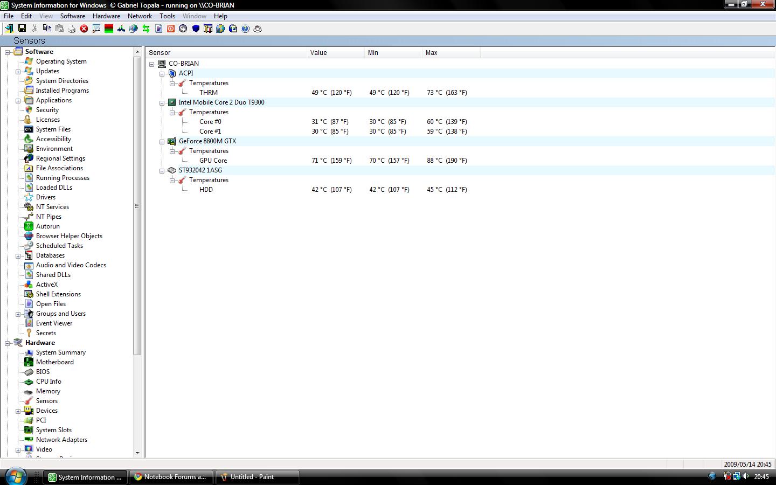Open the Windows Start orb
The image size is (776, 485).
click(x=16, y=476)
